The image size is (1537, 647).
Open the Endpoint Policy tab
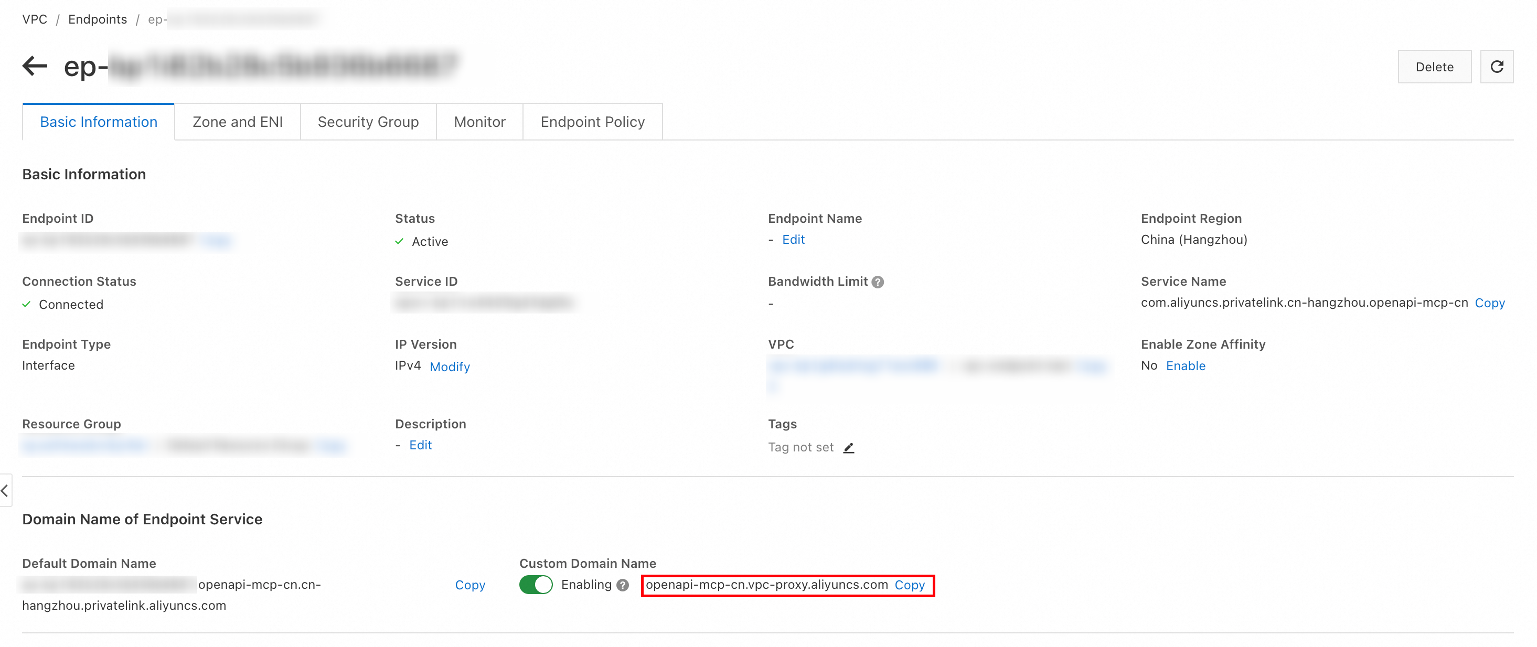(x=592, y=122)
